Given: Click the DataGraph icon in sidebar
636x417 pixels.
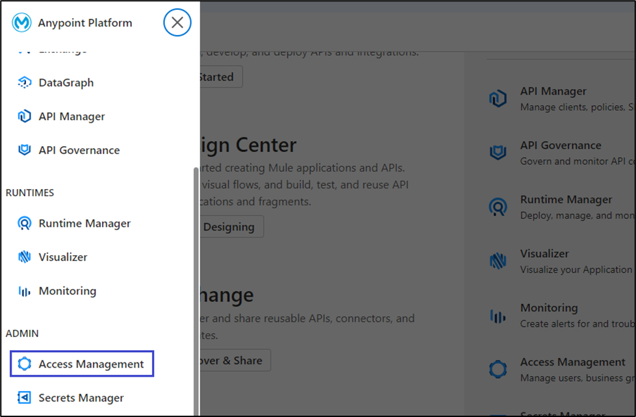Looking at the screenshot, I should click(x=25, y=82).
